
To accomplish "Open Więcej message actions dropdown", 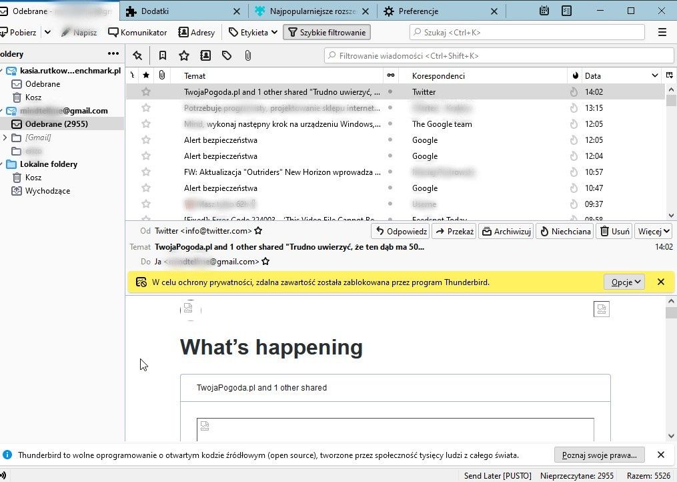I will 654,231.
